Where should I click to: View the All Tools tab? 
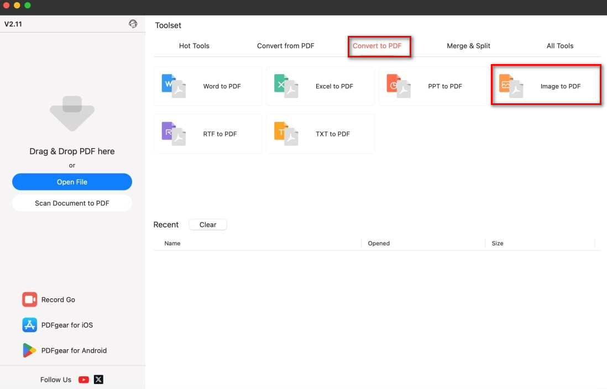(560, 46)
